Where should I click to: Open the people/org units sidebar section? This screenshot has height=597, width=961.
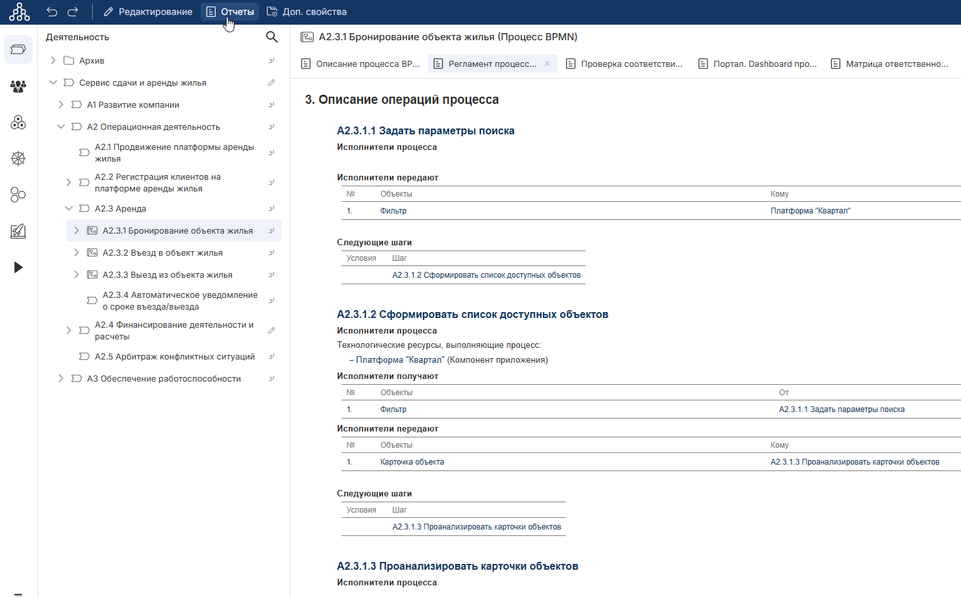coord(18,86)
